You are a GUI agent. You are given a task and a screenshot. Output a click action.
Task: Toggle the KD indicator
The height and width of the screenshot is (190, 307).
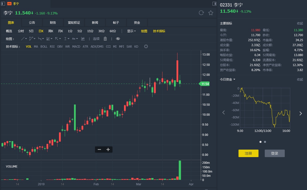(136, 47)
